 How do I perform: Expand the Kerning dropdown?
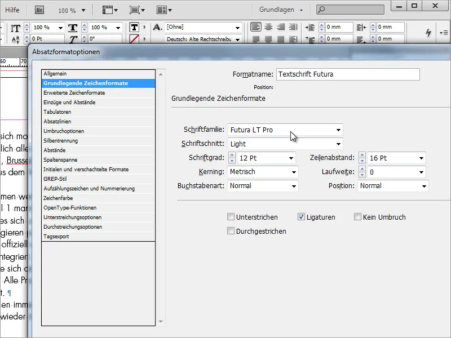click(294, 172)
